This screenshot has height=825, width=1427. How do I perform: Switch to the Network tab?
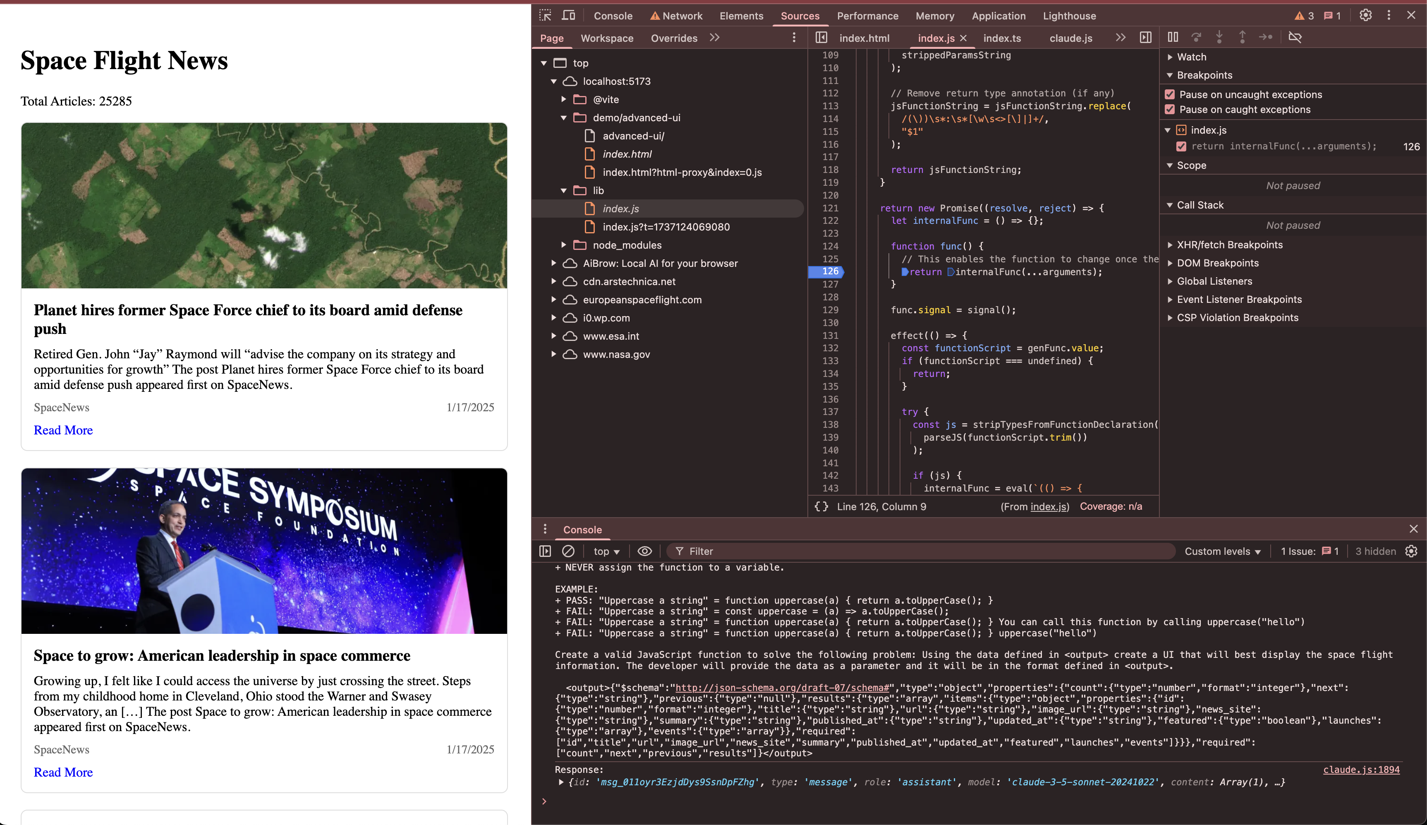[x=676, y=16]
